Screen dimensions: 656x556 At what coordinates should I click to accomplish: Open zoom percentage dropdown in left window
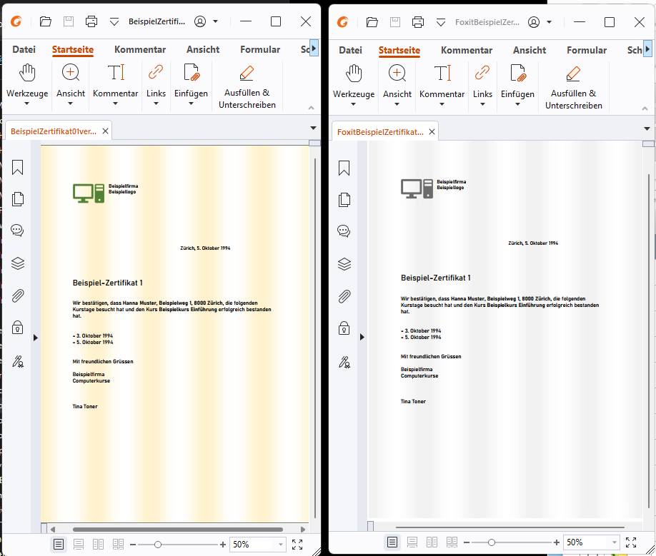281,545
